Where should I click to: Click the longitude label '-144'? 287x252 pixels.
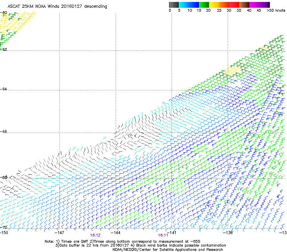[x=116, y=233]
